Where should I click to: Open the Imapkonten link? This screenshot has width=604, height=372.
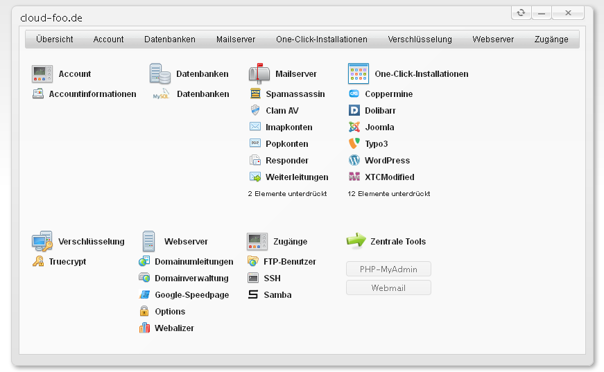point(289,127)
